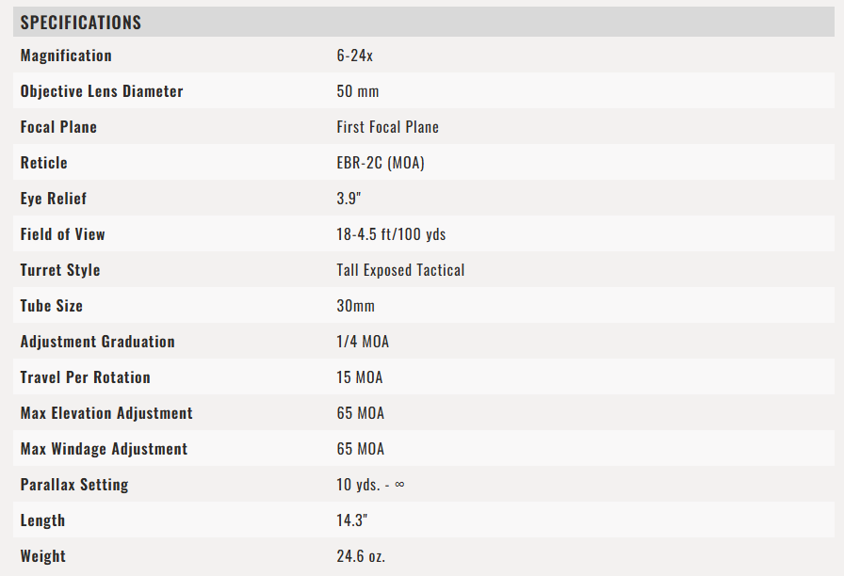The image size is (844, 576).
Task: Click 18-4.5 ft/100 yds value
Action: [391, 234]
